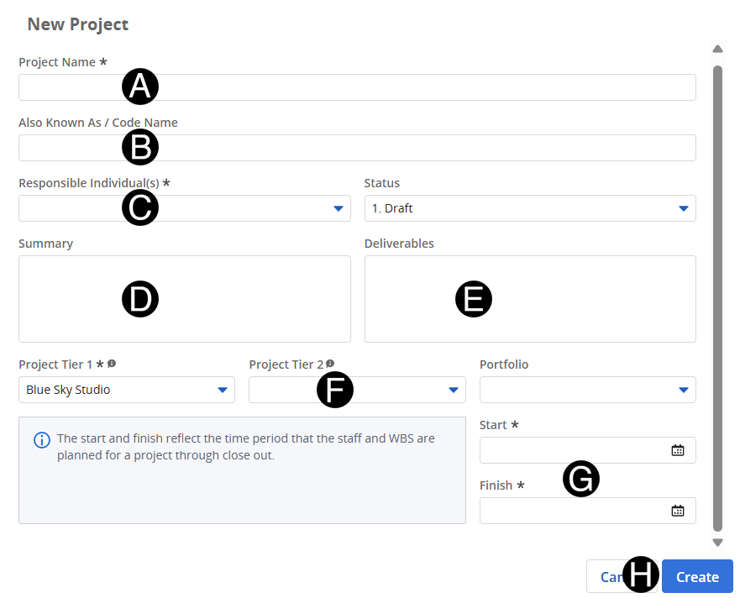This screenshot has height=598, width=740.
Task: Click the info icon in the start/finish note
Action: [x=41, y=440]
